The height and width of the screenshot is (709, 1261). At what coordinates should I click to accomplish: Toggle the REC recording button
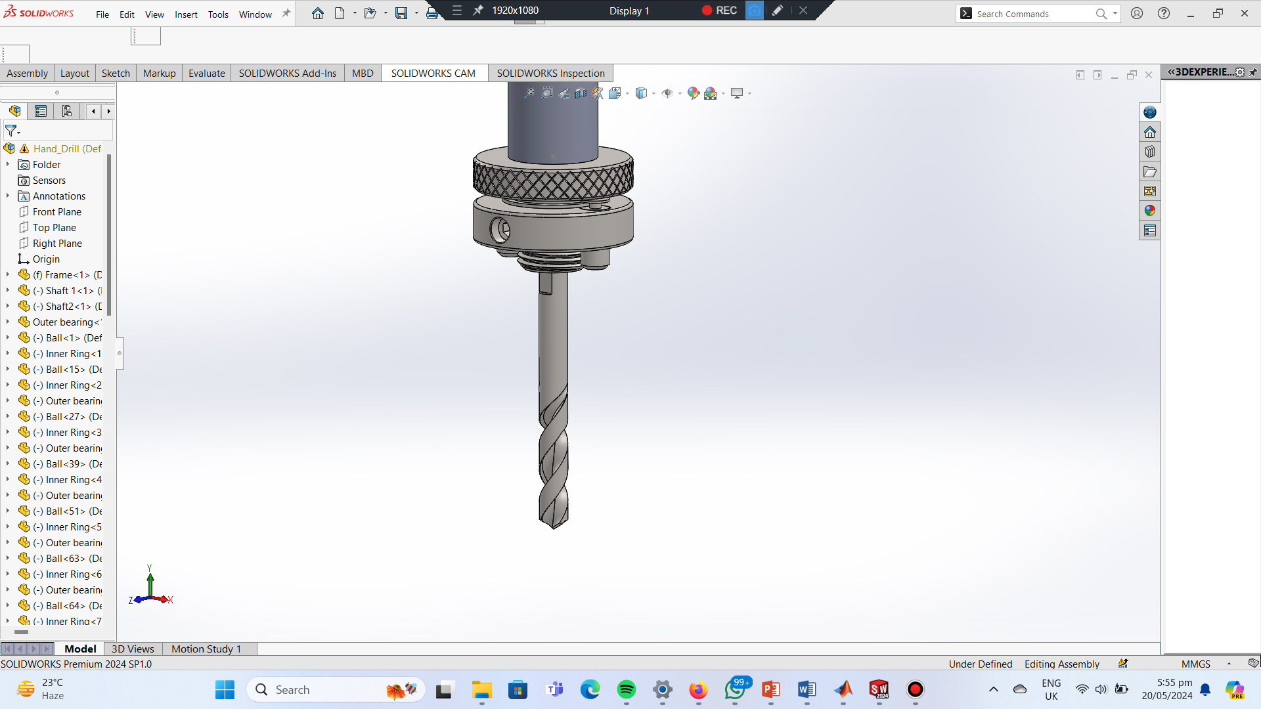coord(719,11)
